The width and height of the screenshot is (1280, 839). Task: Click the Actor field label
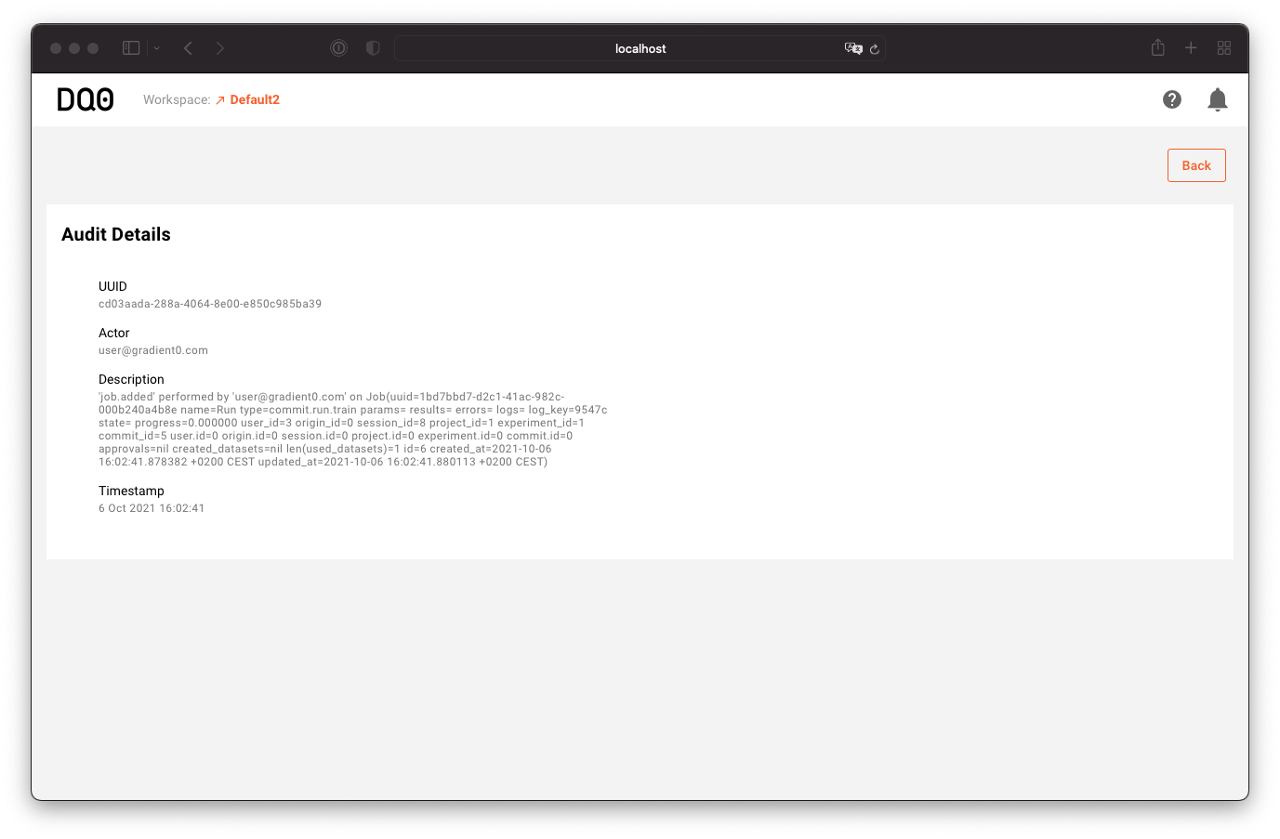(114, 333)
